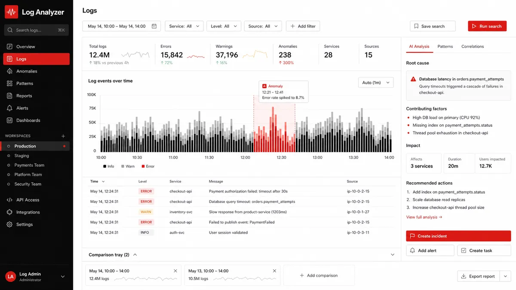Open Alerts bell sidebar item

click(x=36, y=108)
